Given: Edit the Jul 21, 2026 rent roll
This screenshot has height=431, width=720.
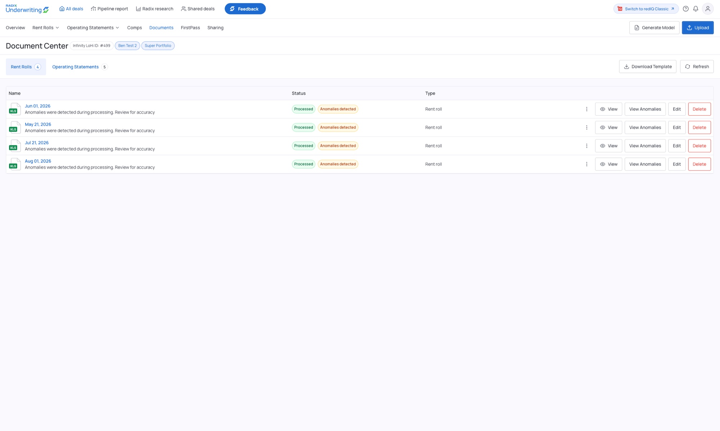Looking at the screenshot, I should click(676, 146).
